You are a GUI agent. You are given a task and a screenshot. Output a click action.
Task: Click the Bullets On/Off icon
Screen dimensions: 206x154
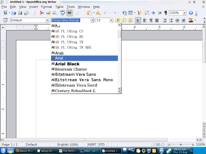click(x=171, y=20)
